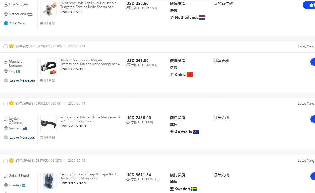Click the Leave Messages icon for Maurizio Romano
The image size is (315, 193).
[6, 80]
